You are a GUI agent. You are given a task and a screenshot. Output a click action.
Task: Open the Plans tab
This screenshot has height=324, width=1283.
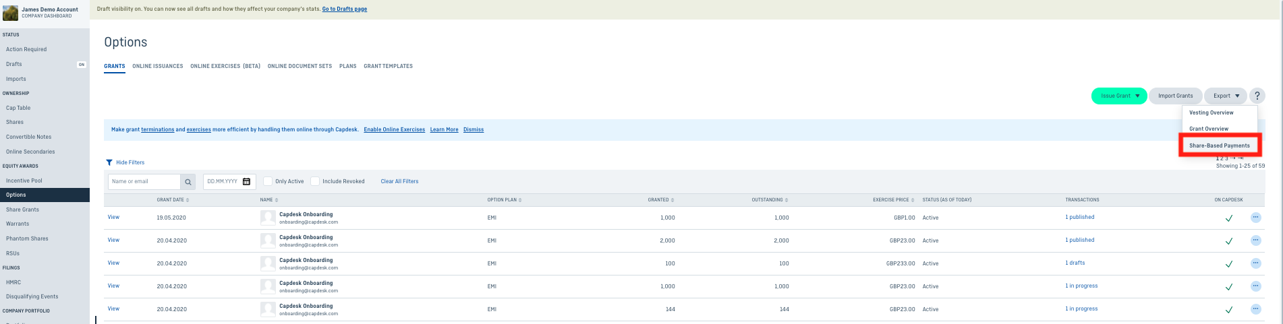click(348, 66)
